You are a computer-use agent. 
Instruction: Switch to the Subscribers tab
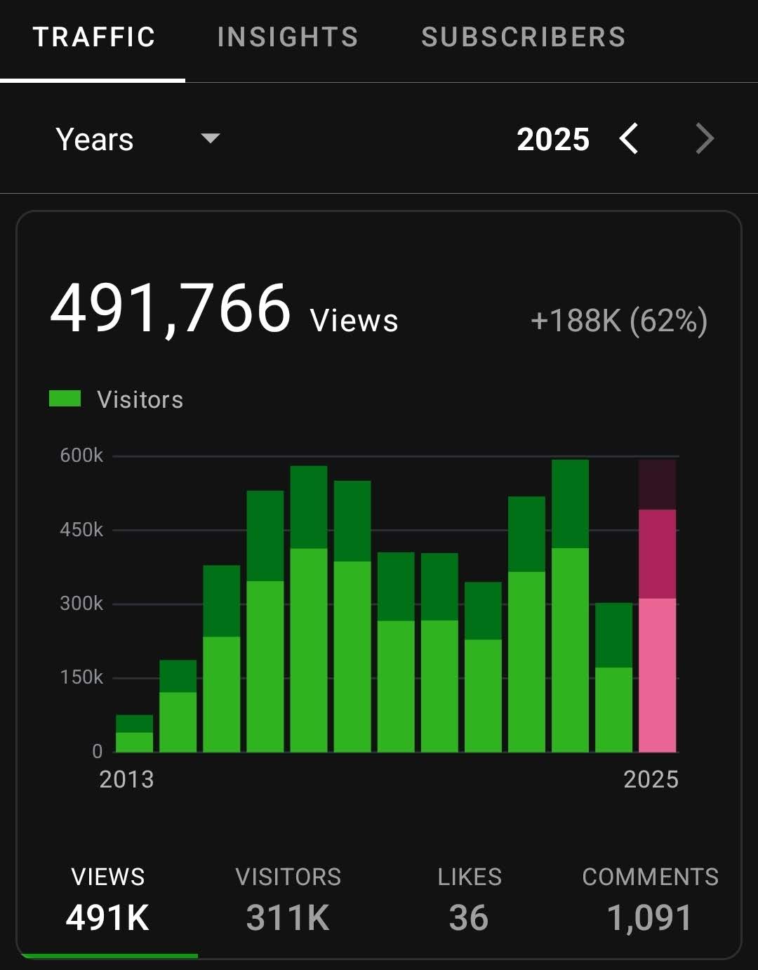[524, 37]
